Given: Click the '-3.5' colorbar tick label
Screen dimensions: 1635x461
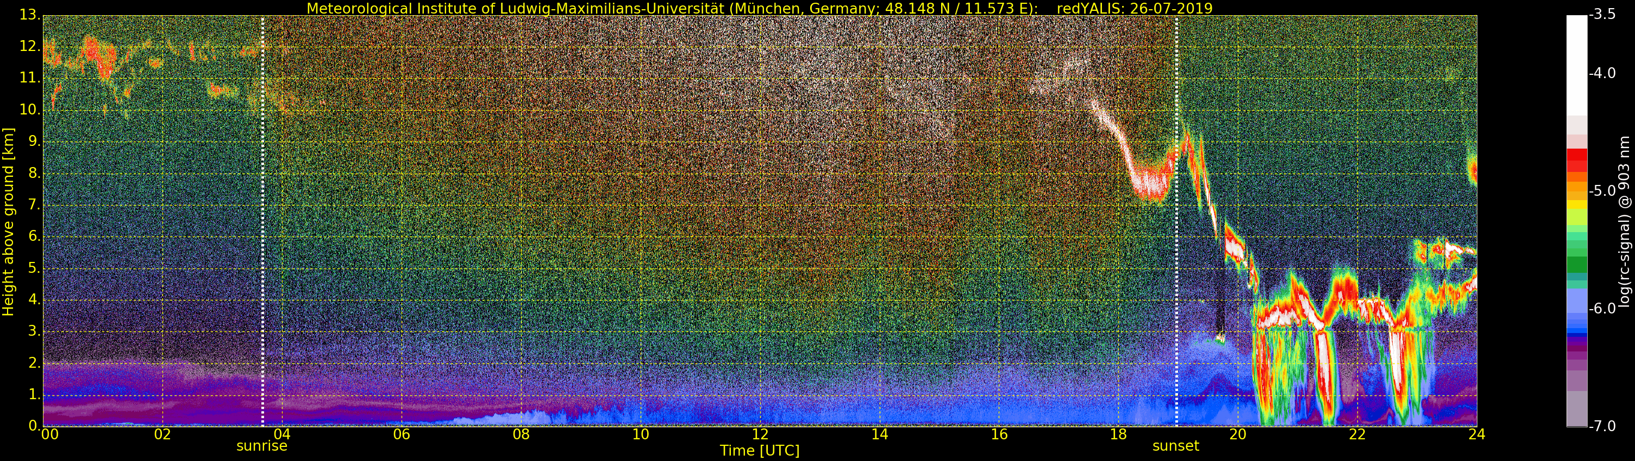Looking at the screenshot, I should 1602,15.
